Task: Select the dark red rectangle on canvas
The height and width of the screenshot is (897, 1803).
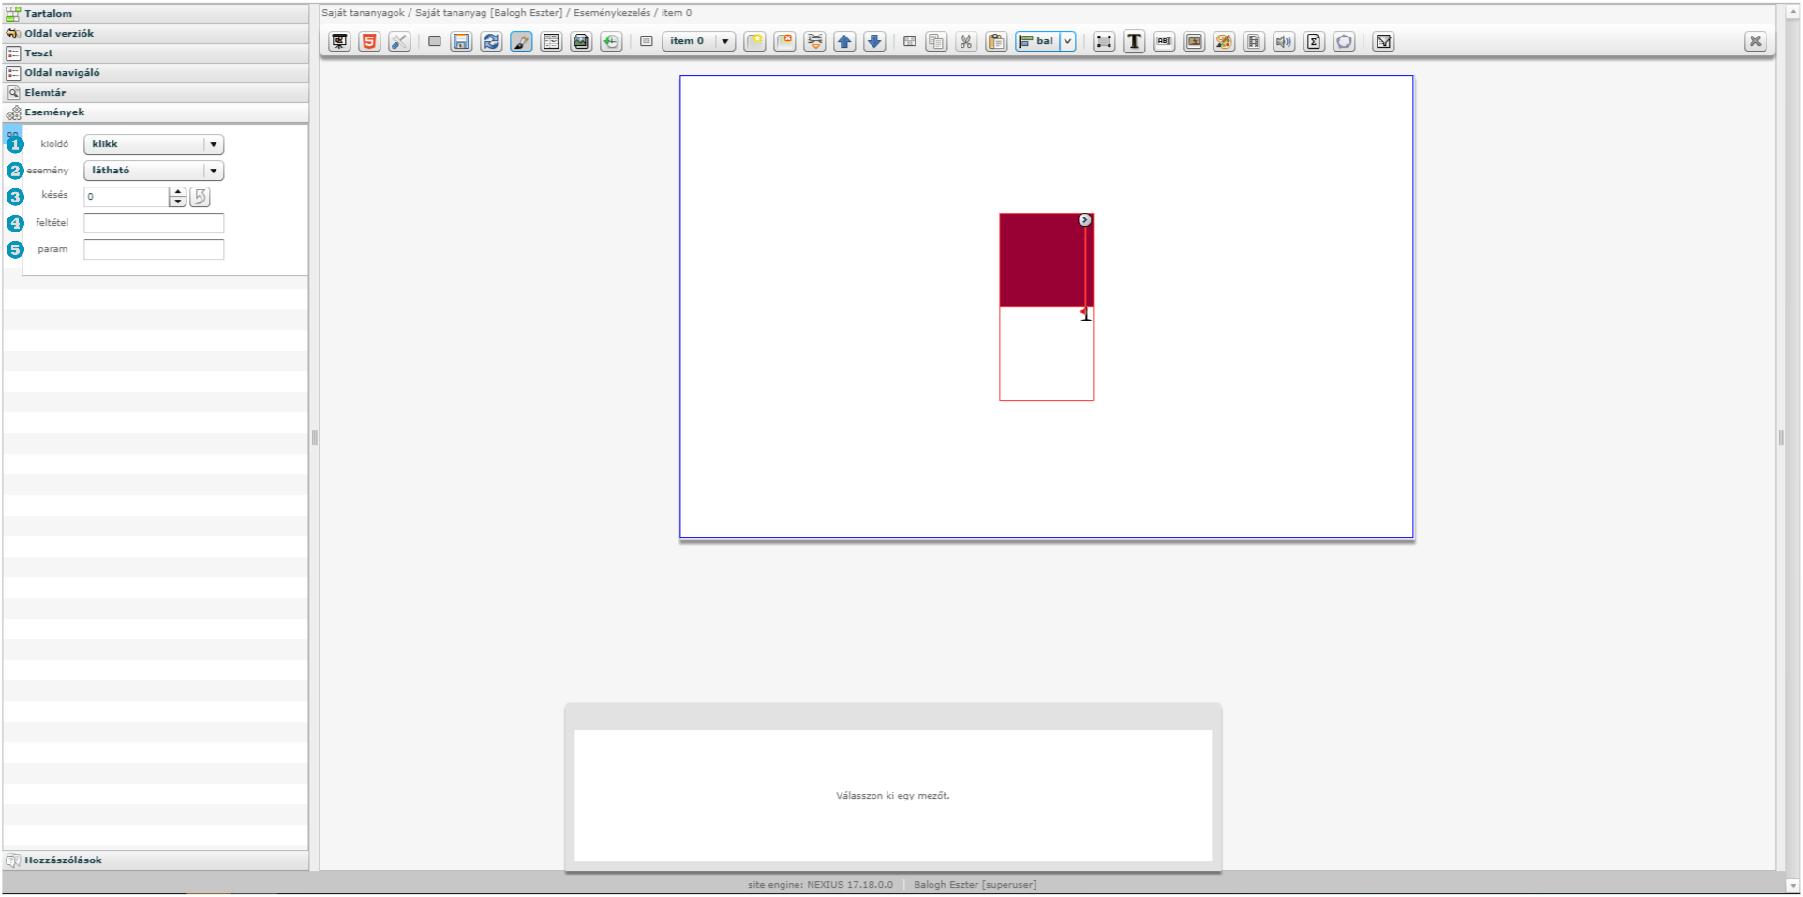Action: (x=1040, y=261)
